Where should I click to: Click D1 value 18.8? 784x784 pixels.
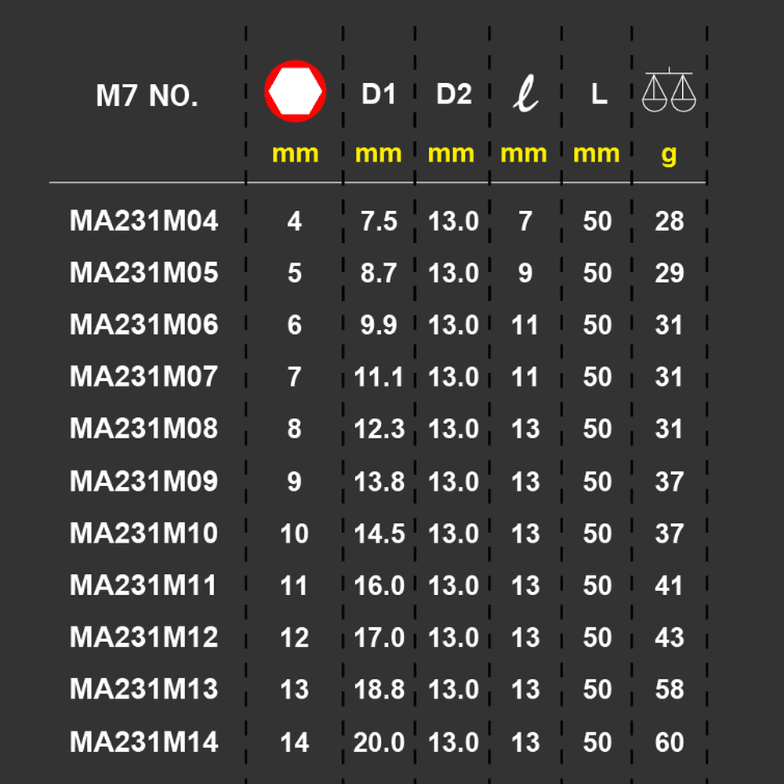(379, 689)
